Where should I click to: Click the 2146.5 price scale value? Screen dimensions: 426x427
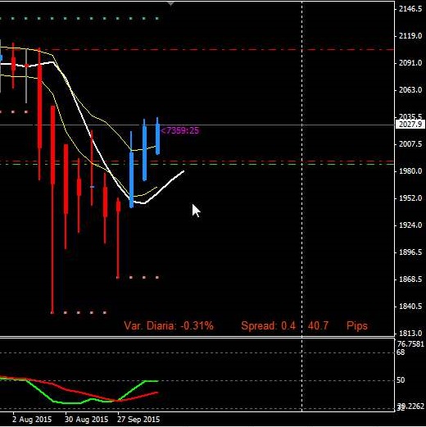coord(410,9)
